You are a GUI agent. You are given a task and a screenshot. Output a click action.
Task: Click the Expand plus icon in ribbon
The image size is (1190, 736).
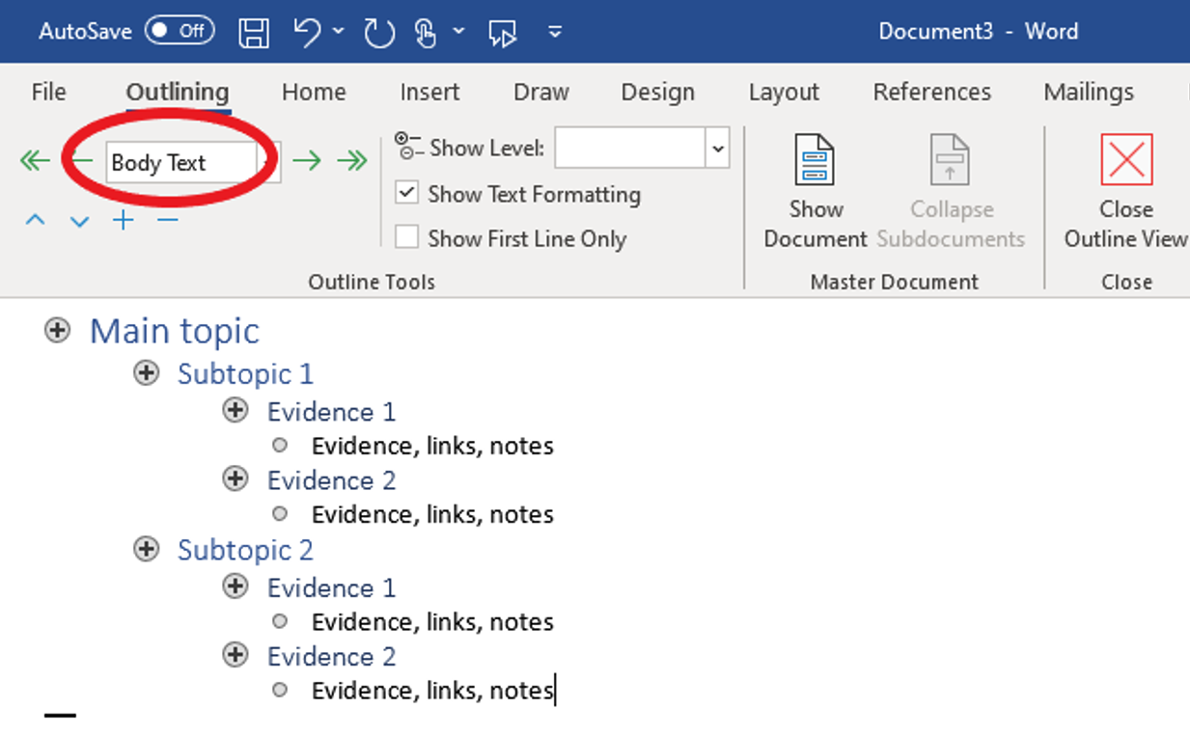point(124,221)
